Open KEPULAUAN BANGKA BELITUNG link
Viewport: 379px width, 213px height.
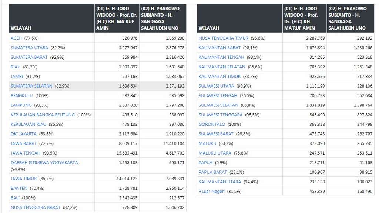point(43,115)
